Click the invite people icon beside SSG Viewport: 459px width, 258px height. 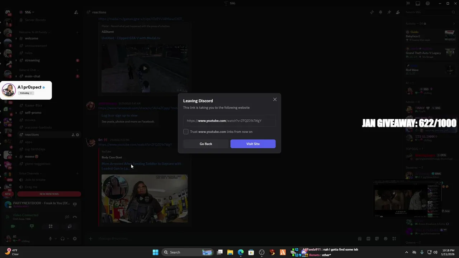tap(76, 12)
